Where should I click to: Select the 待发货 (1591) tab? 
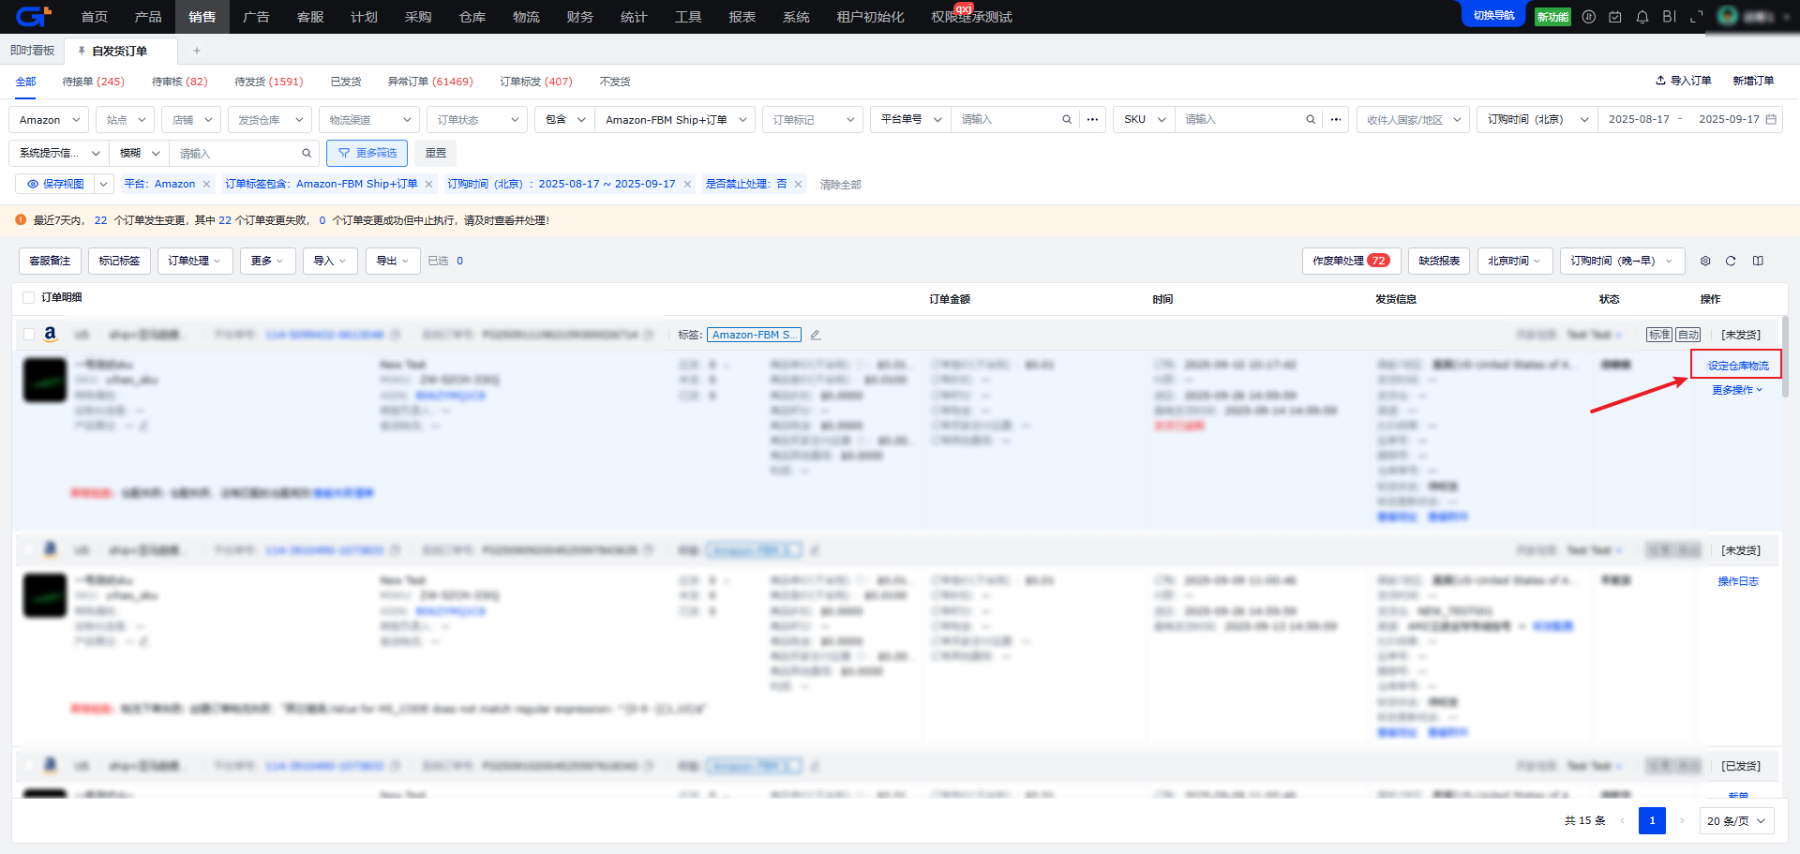pos(269,82)
